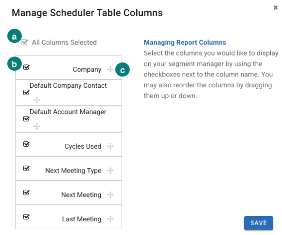
Task: Uncheck the Company column checkbox
Action: pos(26,67)
